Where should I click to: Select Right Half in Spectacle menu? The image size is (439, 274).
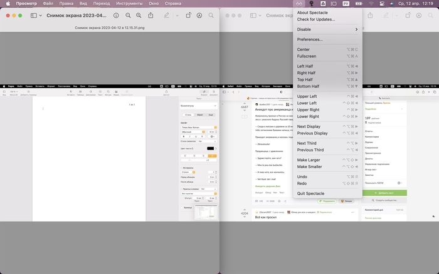327,73
